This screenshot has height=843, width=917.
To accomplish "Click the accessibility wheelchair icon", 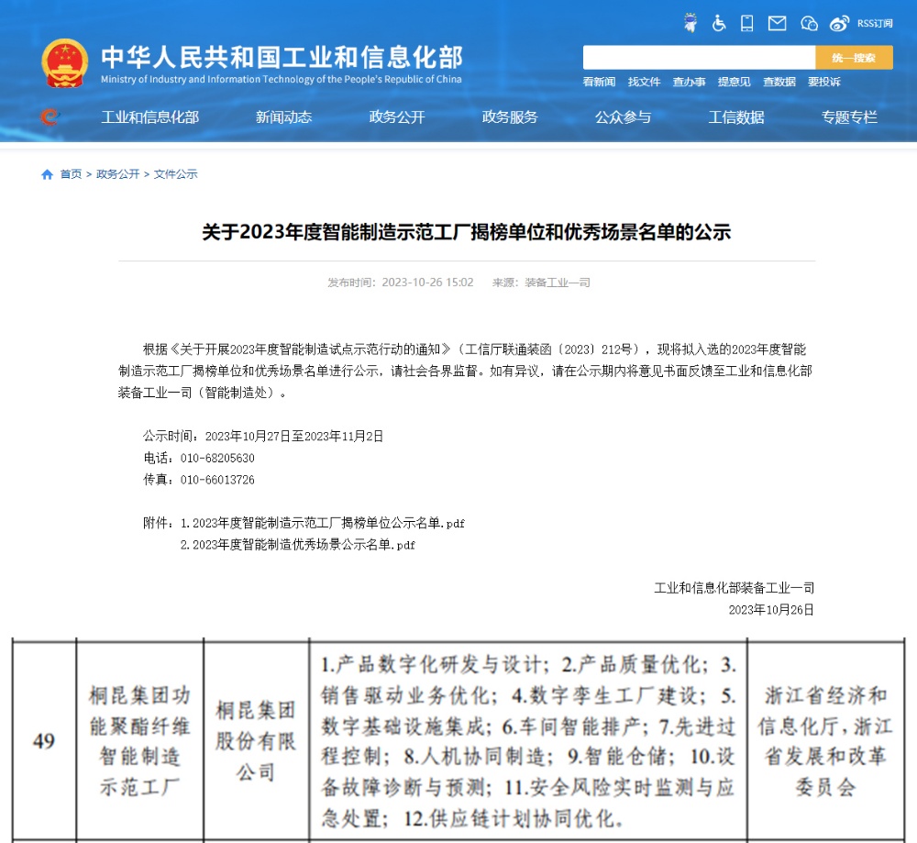I will coord(719,23).
